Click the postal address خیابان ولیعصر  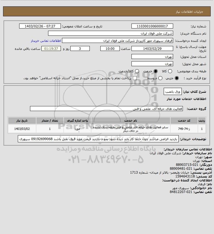coord(160,173)
